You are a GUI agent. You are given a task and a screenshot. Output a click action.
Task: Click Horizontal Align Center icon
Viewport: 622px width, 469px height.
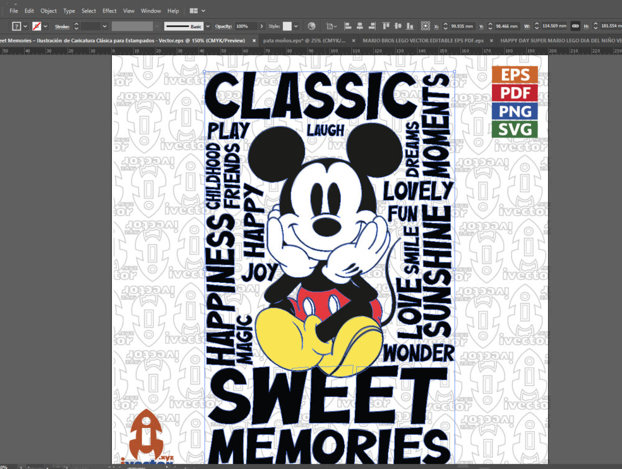pyautogui.click(x=360, y=26)
